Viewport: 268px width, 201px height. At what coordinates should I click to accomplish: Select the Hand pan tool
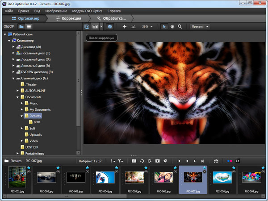(x=172, y=27)
